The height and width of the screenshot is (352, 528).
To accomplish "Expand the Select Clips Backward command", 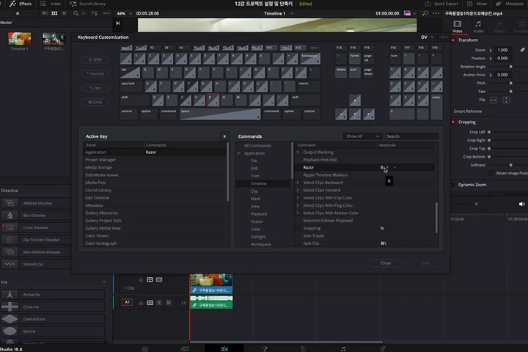I will point(298,183).
